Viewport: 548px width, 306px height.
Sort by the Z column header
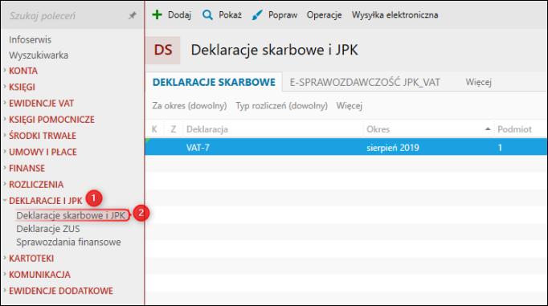pos(174,129)
